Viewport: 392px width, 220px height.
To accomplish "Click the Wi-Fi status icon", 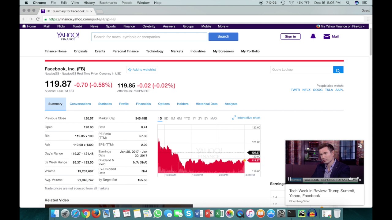I will (291, 3).
